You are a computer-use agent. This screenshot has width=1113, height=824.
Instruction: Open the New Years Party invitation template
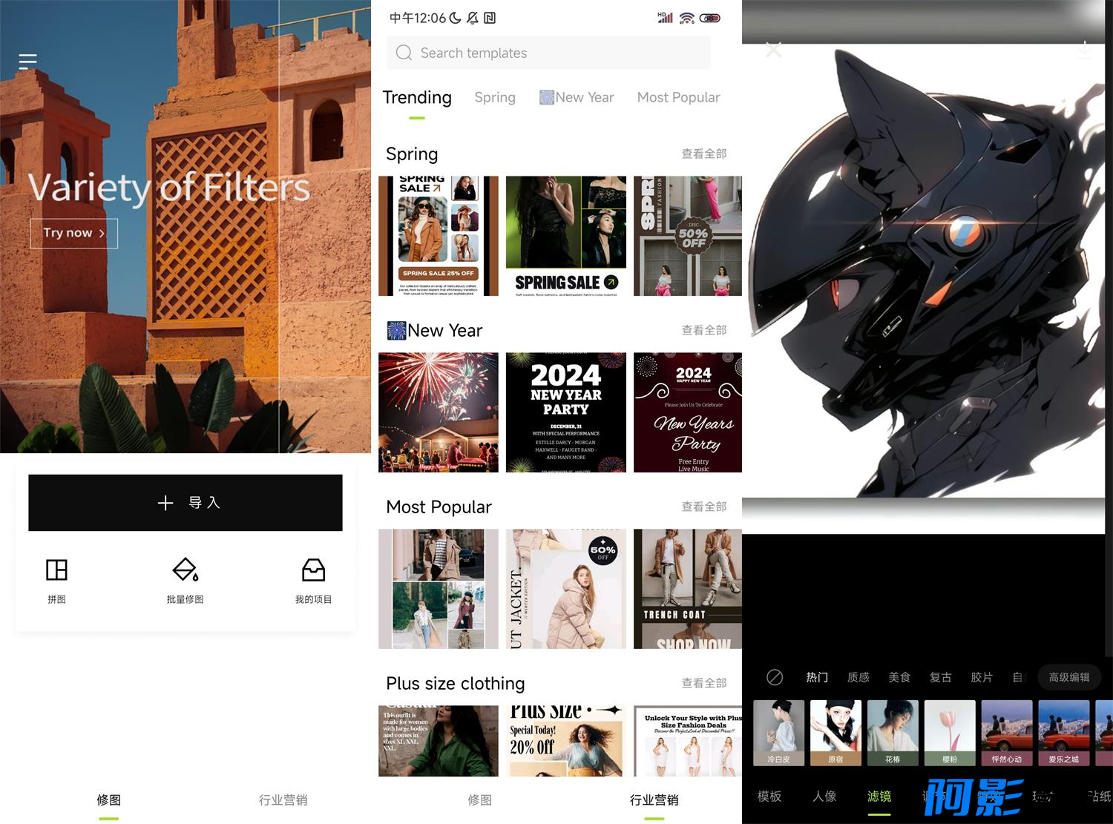pos(688,412)
